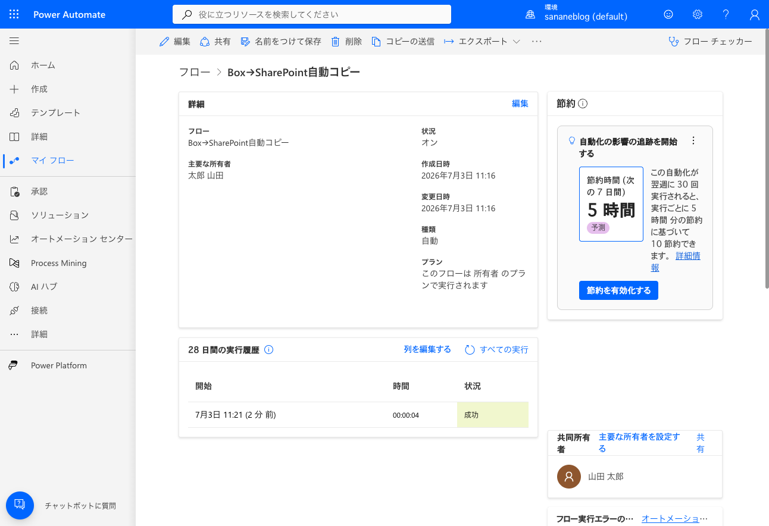Click the オートメーシ… link at bottom

(x=675, y=519)
